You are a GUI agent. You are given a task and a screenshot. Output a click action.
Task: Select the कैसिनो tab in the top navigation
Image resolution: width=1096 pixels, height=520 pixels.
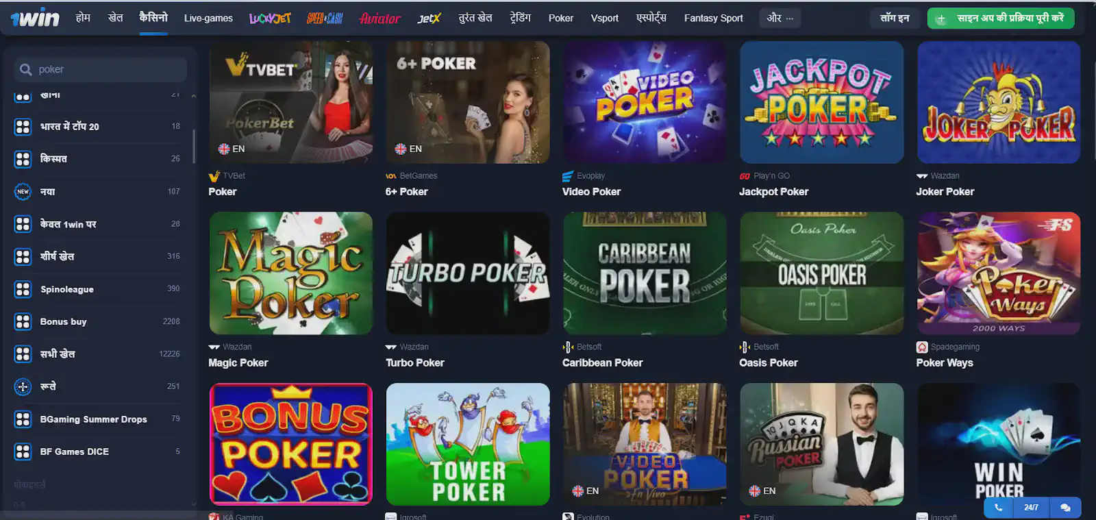[153, 18]
